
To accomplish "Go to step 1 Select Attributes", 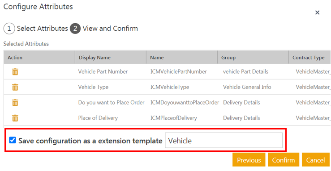I will click(x=36, y=29).
